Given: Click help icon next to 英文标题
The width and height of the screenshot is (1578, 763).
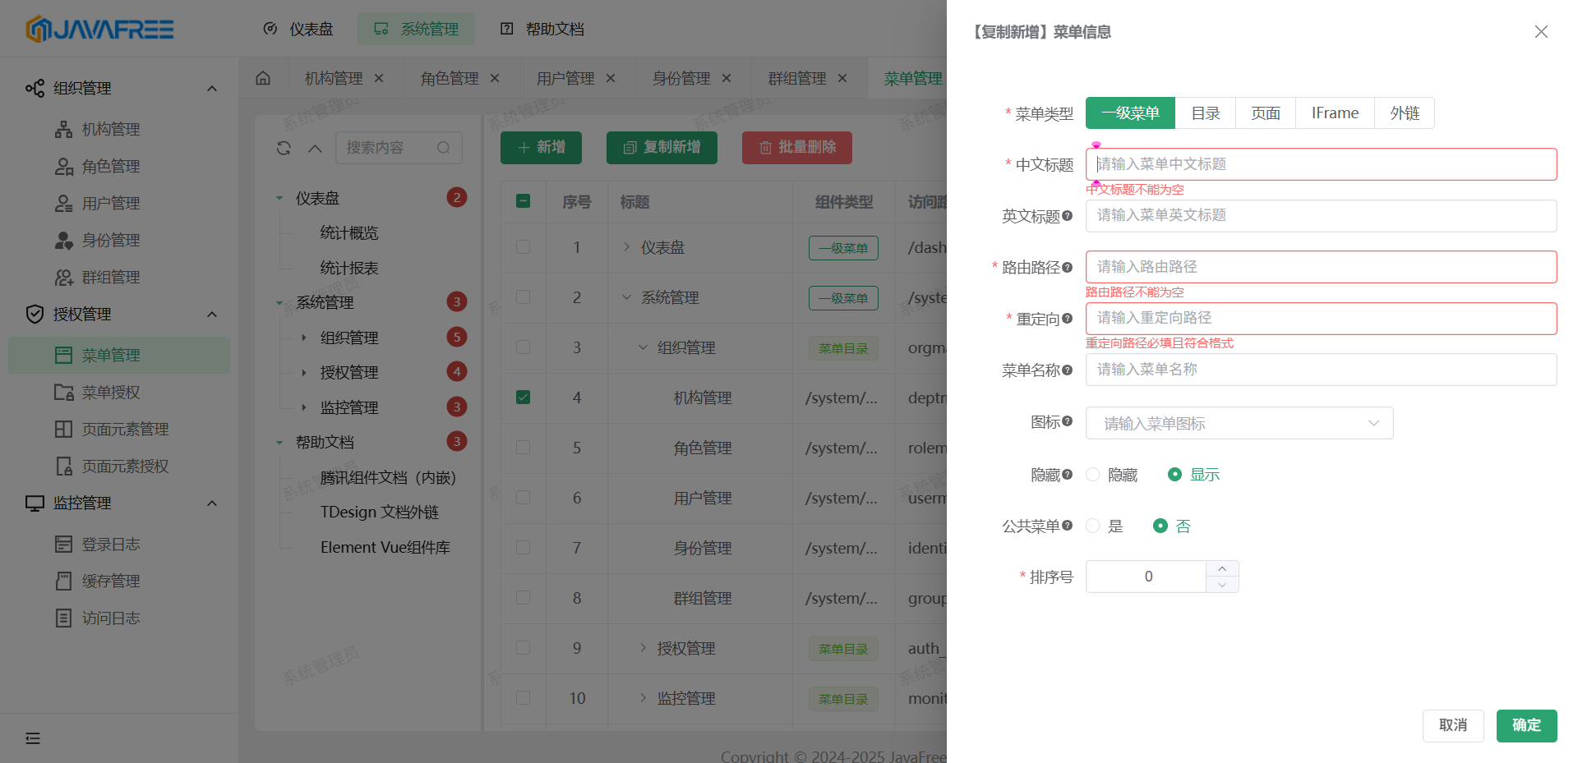Looking at the screenshot, I should click(x=1067, y=216).
